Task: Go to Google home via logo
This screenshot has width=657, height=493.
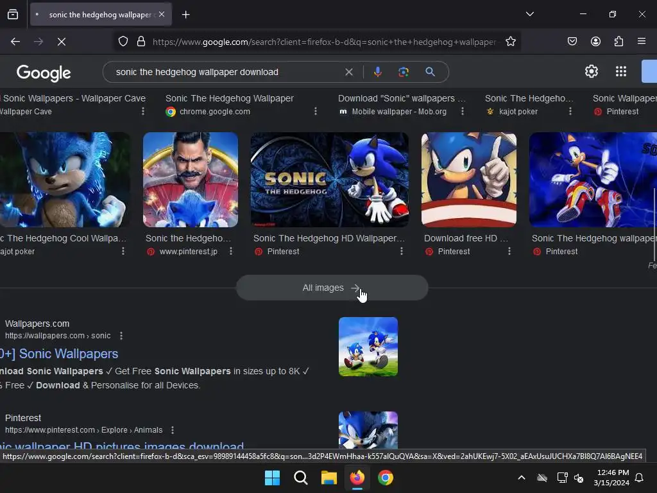Action: pyautogui.click(x=44, y=73)
